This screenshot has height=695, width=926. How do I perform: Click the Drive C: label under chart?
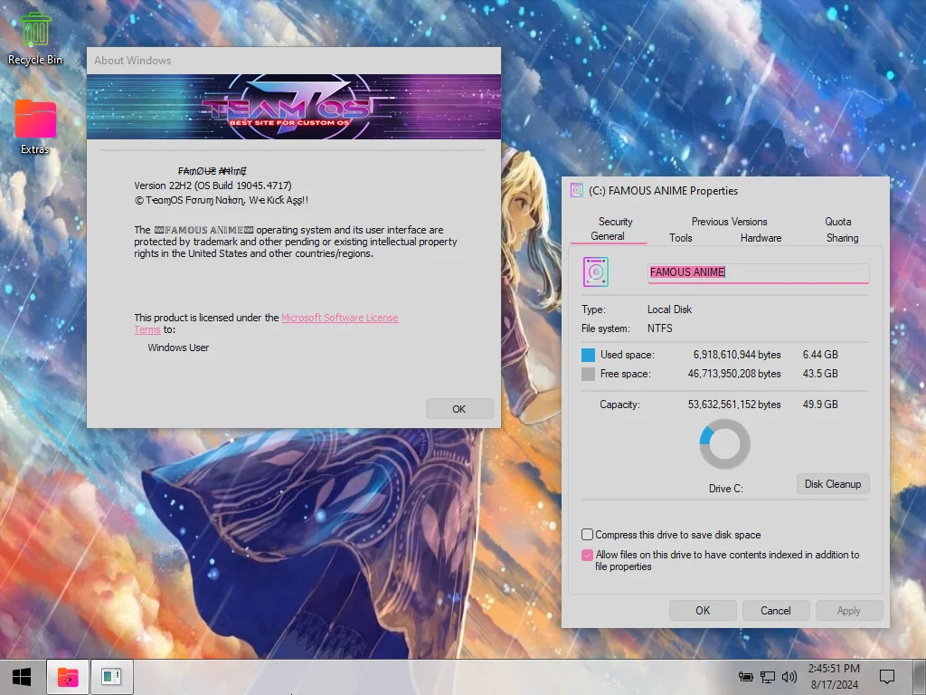726,488
